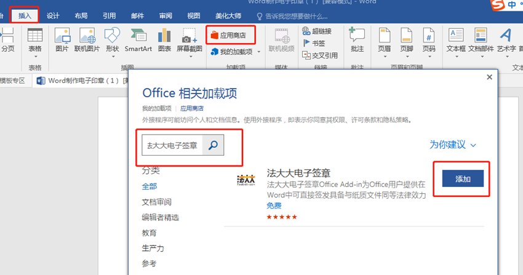
Task: Insert a SmartArt graphic
Action: tap(138, 40)
